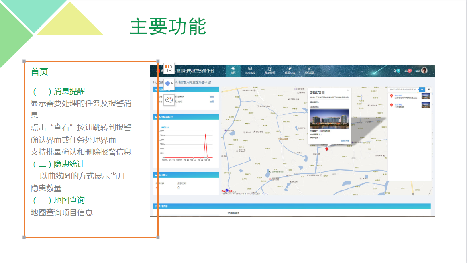Click the Nick user avatar
Screen dimensions: 467x263
tap(424, 70)
